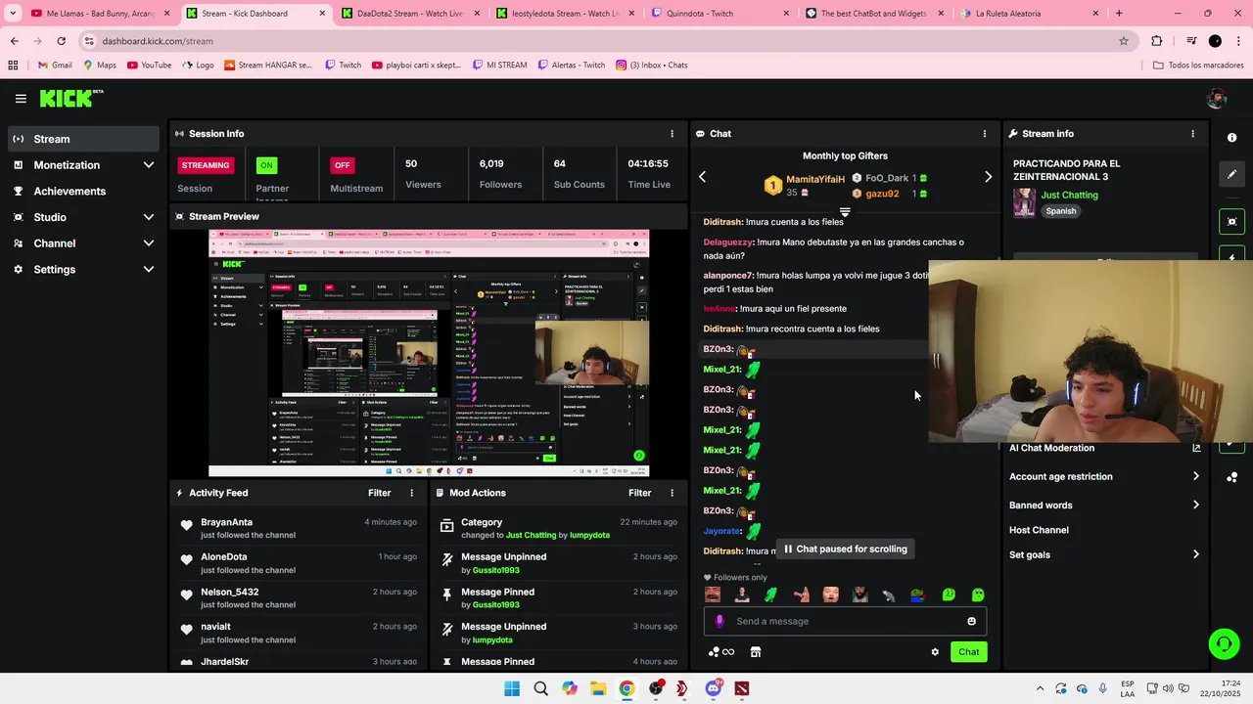
Task: Click the info circle icon in the right rail
Action: coord(1232,138)
